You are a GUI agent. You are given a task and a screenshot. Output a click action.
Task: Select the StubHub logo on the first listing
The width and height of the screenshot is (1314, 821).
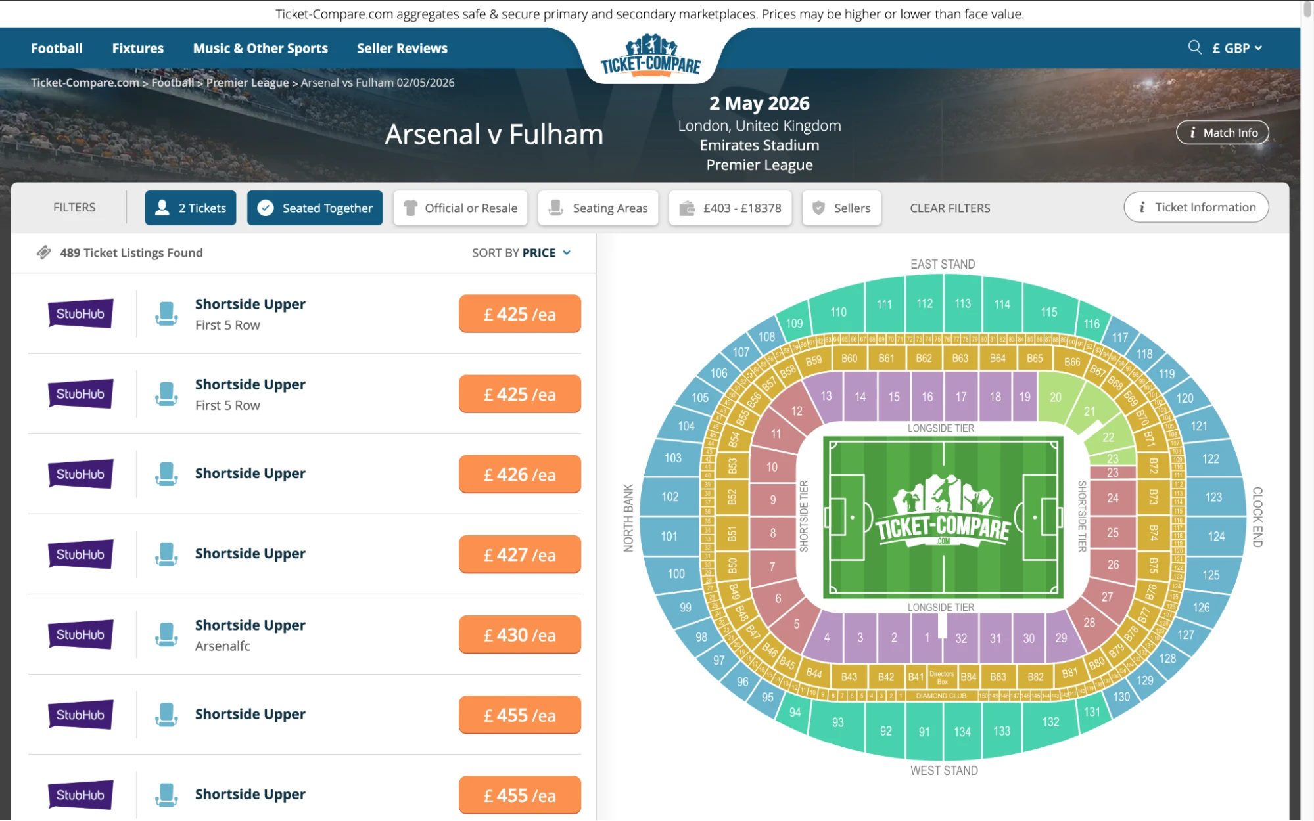(80, 313)
